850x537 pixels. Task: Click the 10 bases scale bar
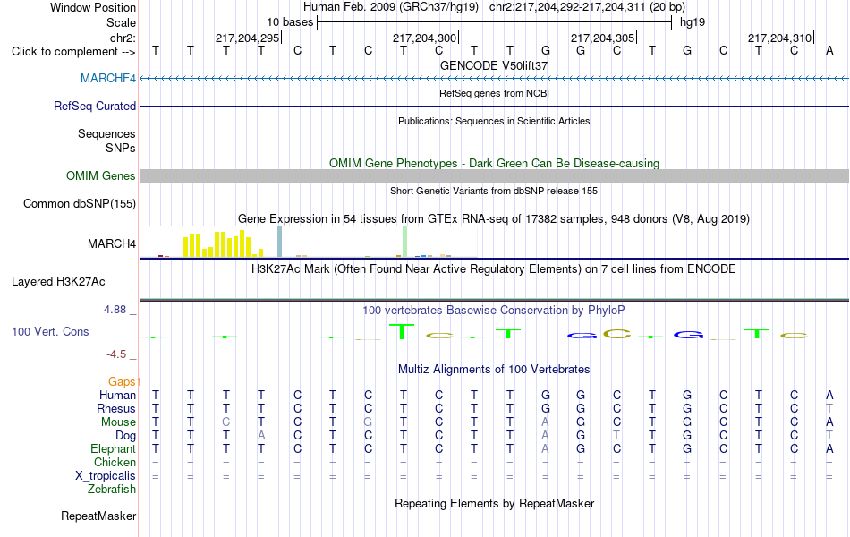pyautogui.click(x=495, y=22)
